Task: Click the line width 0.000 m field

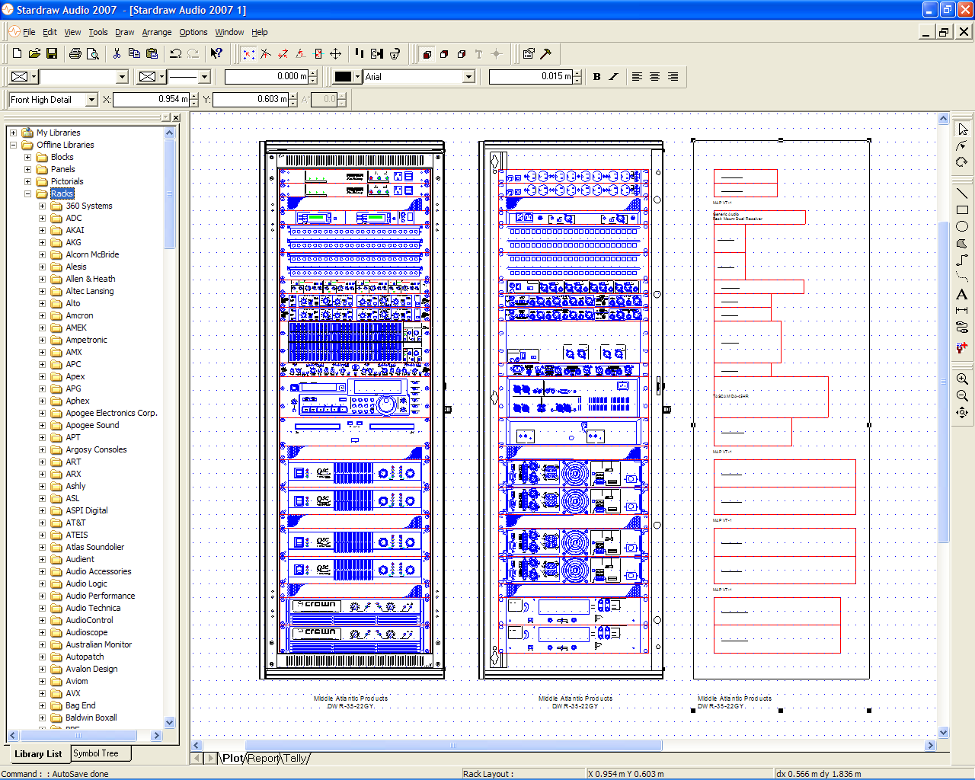Action: pyautogui.click(x=267, y=76)
